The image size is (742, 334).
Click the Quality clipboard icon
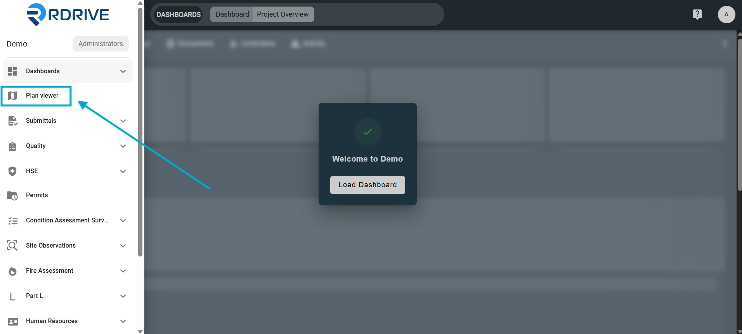12,146
